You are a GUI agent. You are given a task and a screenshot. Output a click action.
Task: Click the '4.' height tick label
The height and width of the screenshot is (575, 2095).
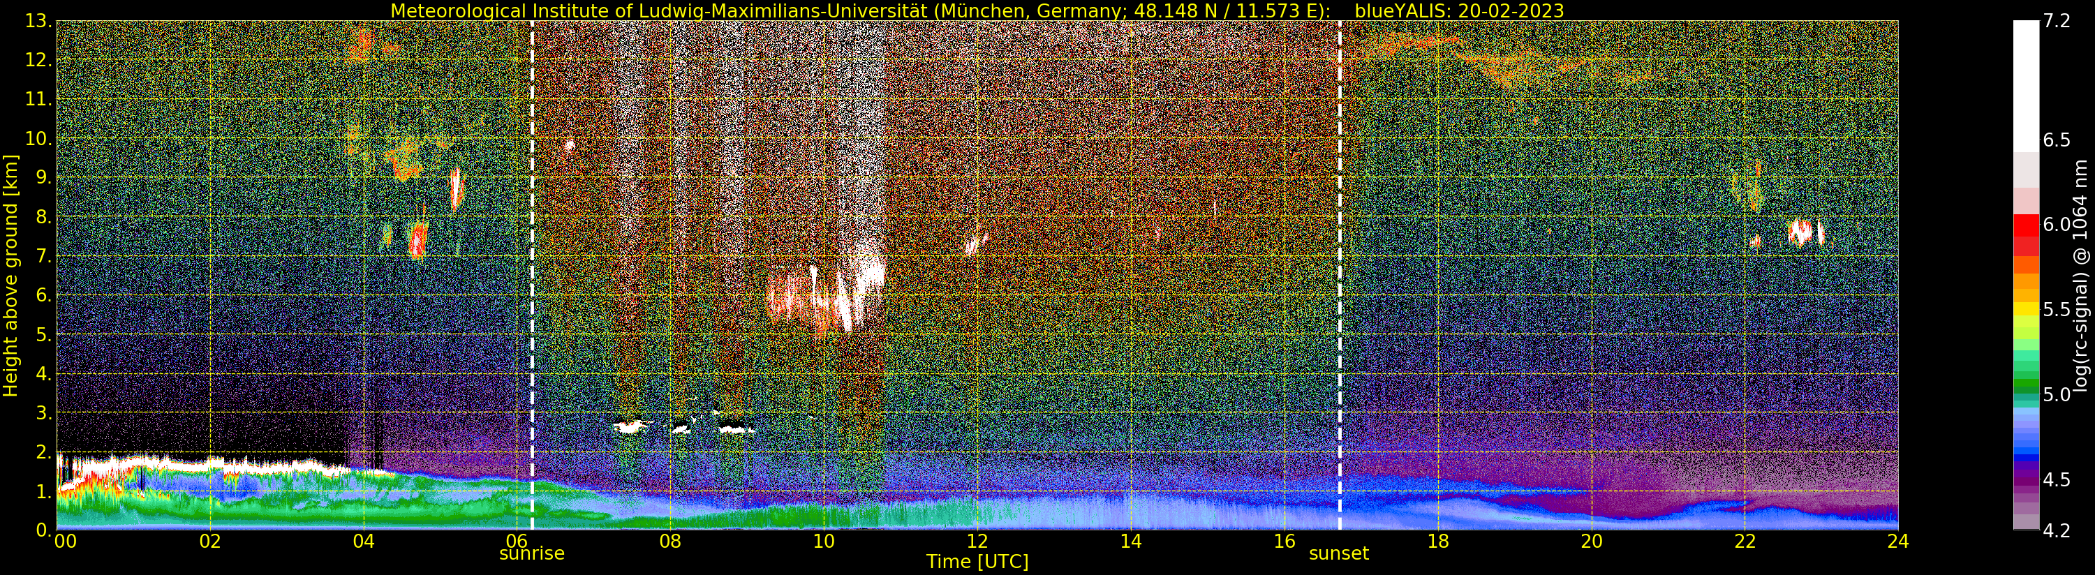(44, 373)
